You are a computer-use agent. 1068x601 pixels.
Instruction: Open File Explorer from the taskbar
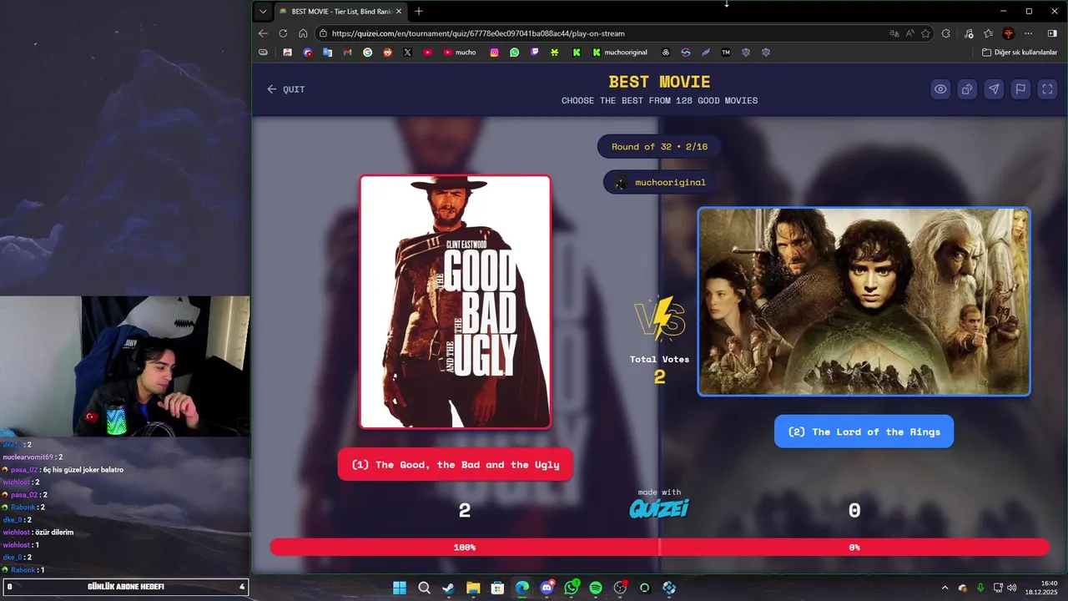[x=473, y=588]
